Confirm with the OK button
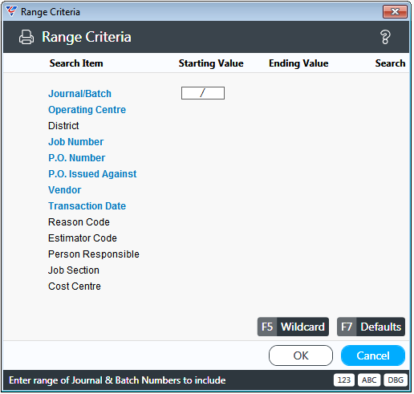This screenshot has height=394, width=414. (301, 355)
